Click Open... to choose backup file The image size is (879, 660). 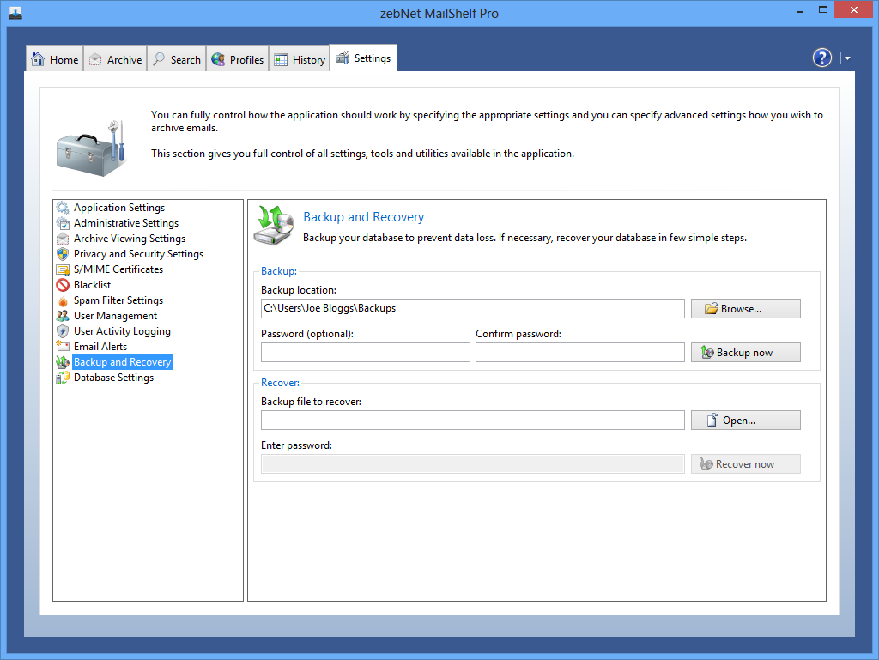745,421
